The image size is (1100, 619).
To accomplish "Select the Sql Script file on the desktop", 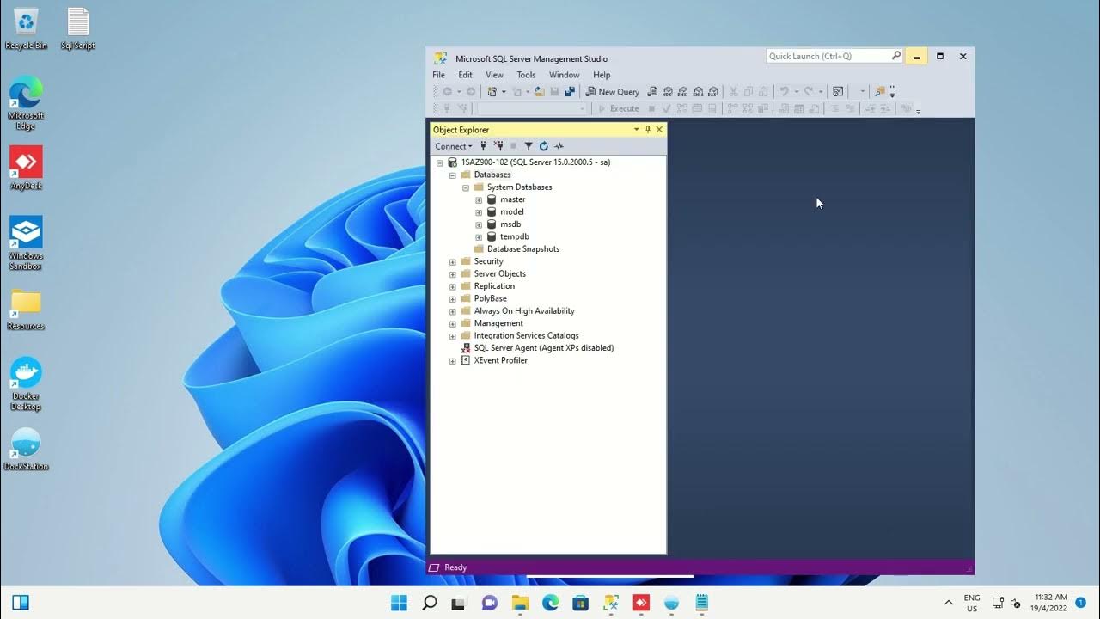I will pos(77,28).
